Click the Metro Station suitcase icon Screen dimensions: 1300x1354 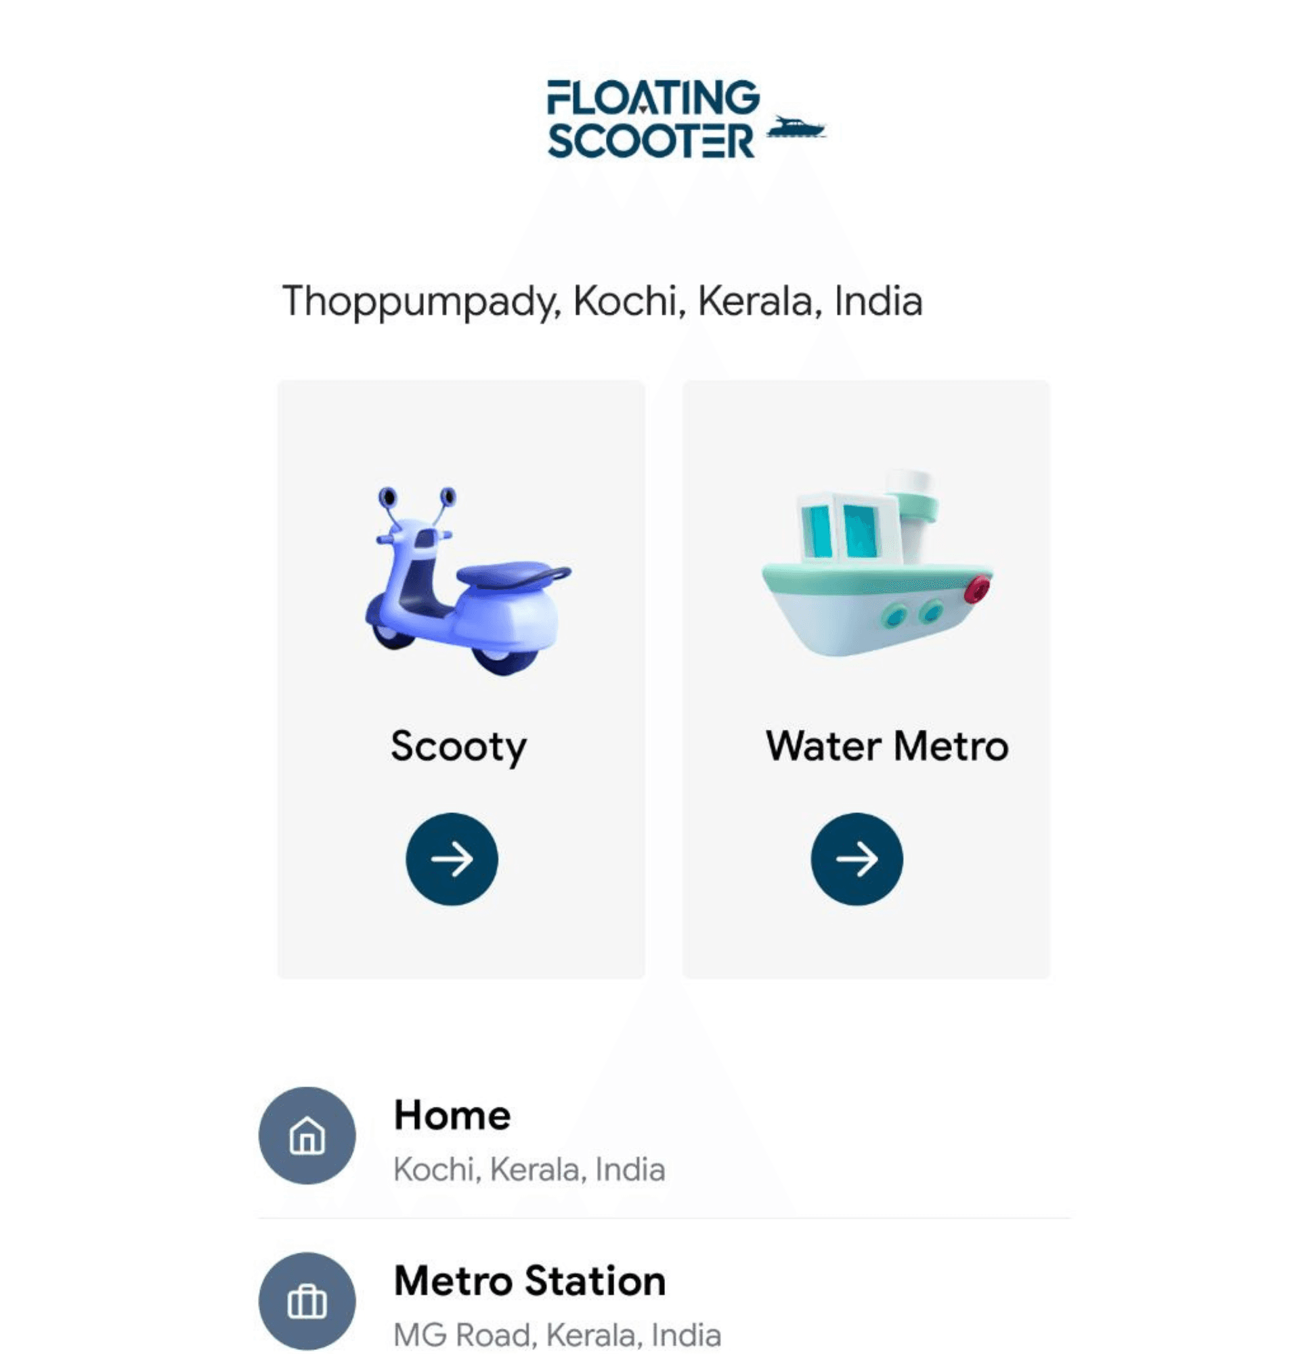click(307, 1301)
